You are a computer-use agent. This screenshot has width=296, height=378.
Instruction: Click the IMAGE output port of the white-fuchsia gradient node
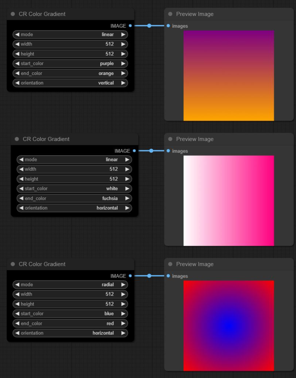pyautogui.click(x=134, y=151)
